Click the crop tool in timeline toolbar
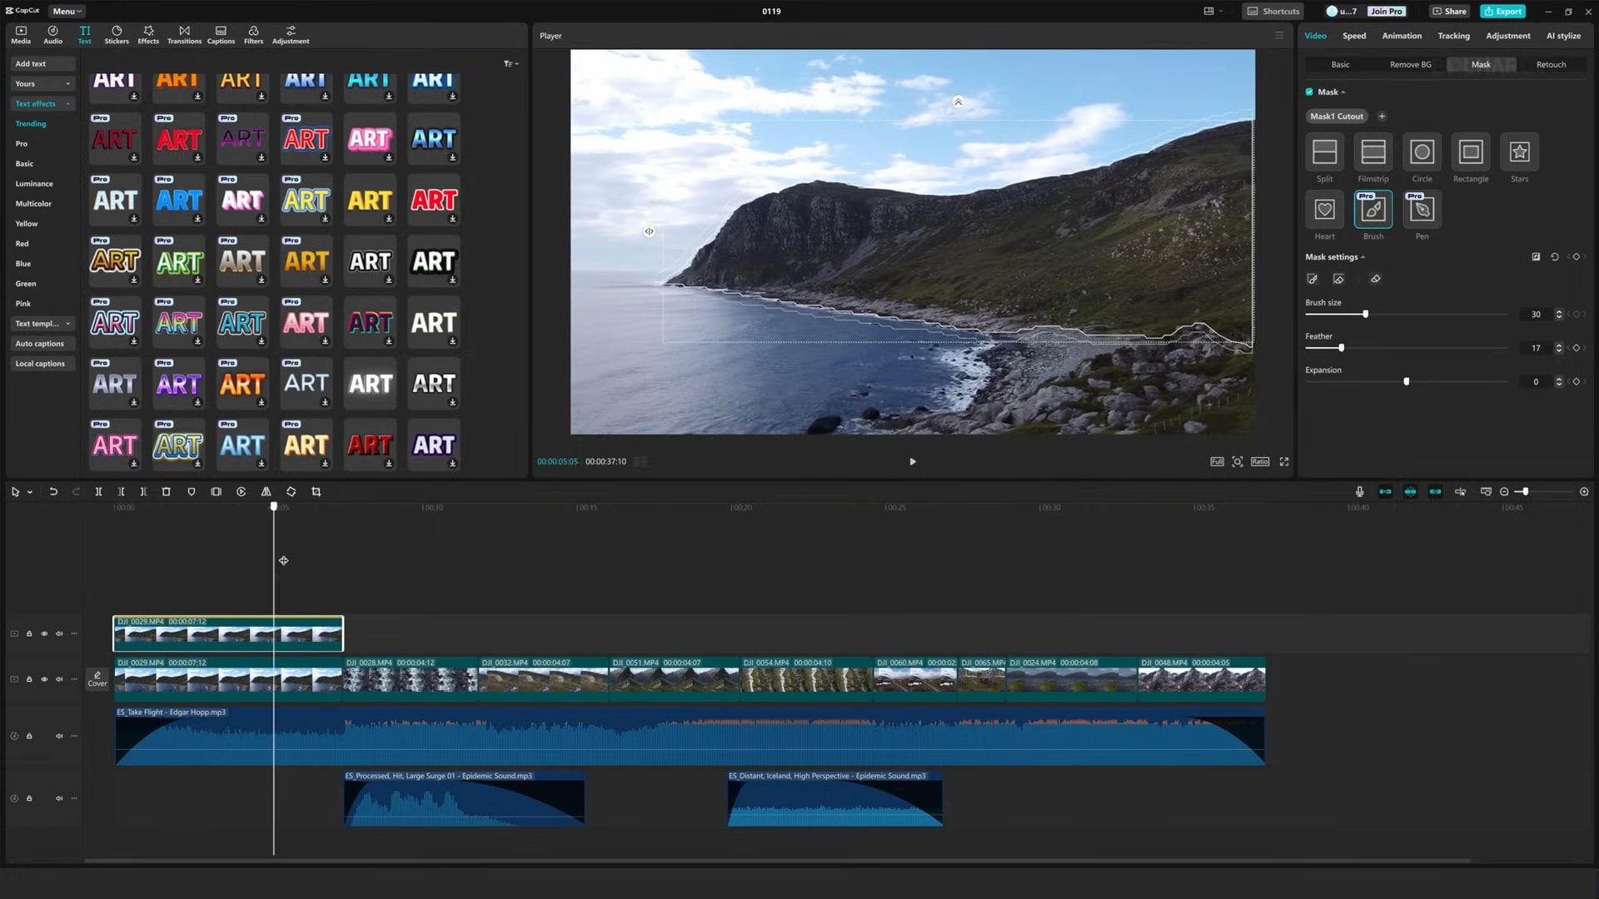The image size is (1599, 899). [316, 492]
